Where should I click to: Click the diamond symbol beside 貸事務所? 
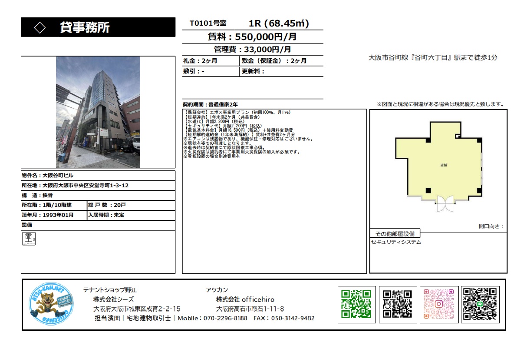click(x=40, y=28)
